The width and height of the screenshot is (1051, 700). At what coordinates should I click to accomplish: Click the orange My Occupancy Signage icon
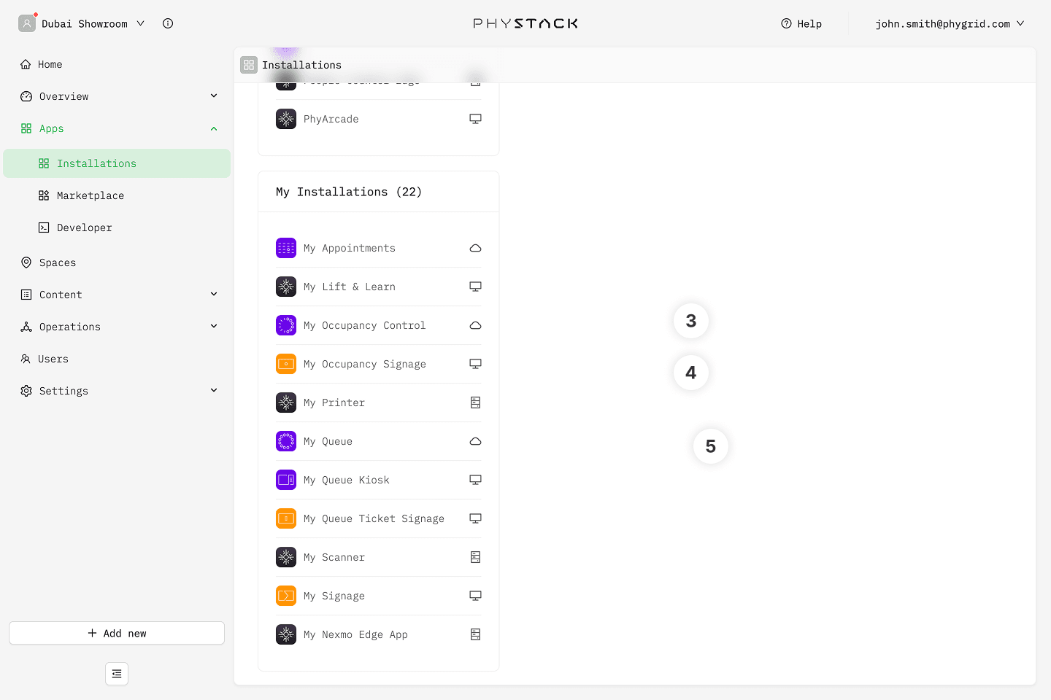tap(286, 364)
